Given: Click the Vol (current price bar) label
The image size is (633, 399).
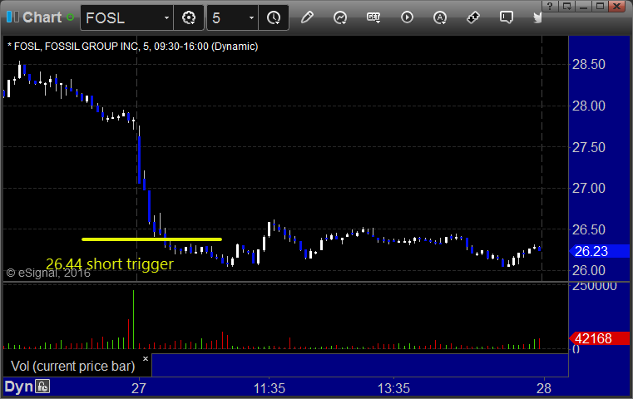Looking at the screenshot, I should tap(72, 367).
